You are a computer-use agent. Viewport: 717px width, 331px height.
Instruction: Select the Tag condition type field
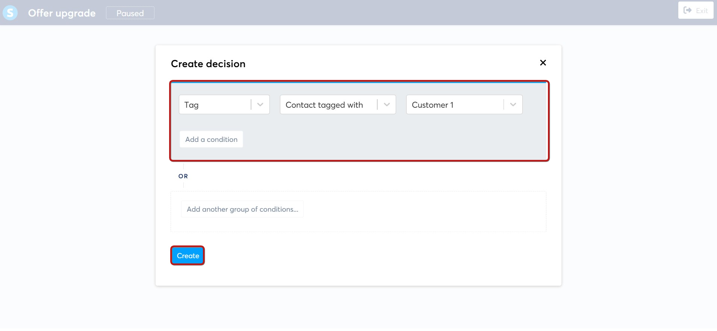pyautogui.click(x=224, y=105)
